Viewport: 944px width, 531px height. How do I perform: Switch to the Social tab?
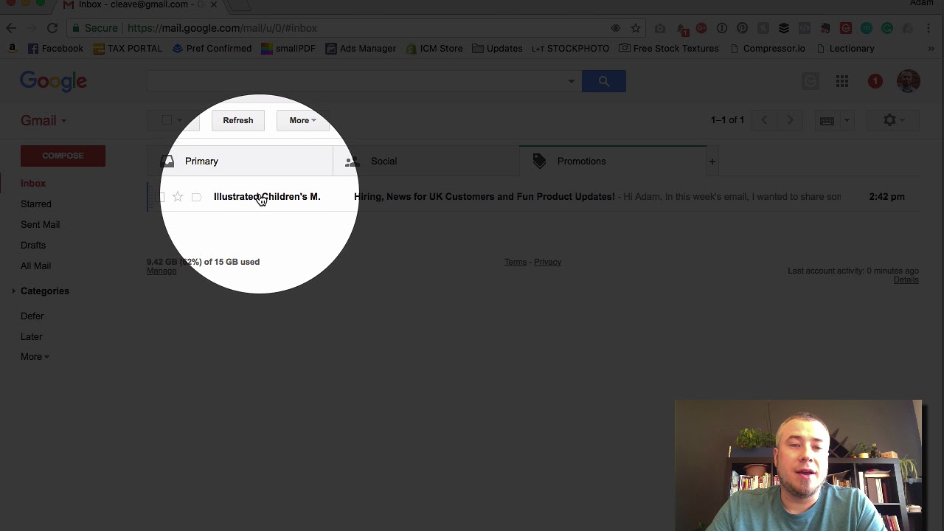click(426, 162)
